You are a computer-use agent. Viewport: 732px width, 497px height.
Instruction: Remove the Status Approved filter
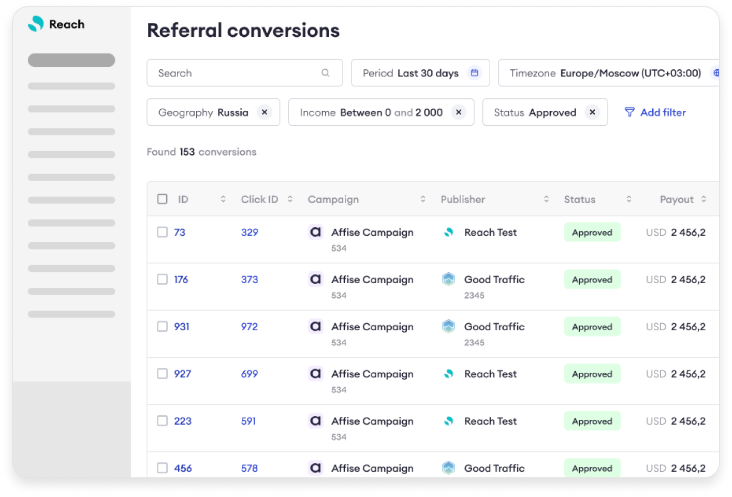[592, 112]
